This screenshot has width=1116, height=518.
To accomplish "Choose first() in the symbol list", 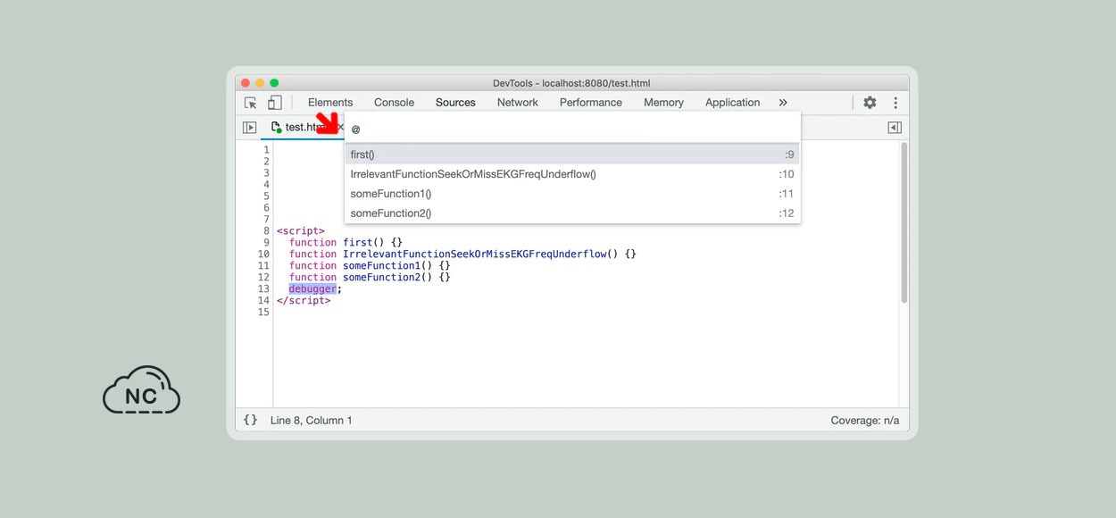I will [572, 155].
